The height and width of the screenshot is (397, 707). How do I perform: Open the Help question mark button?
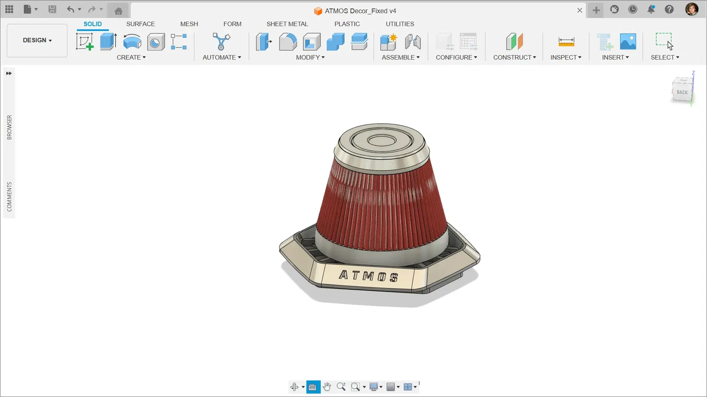[669, 10]
